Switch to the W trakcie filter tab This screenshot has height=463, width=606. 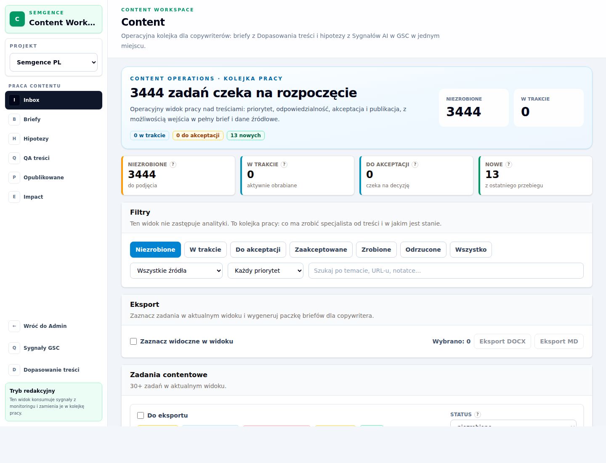[x=205, y=250]
